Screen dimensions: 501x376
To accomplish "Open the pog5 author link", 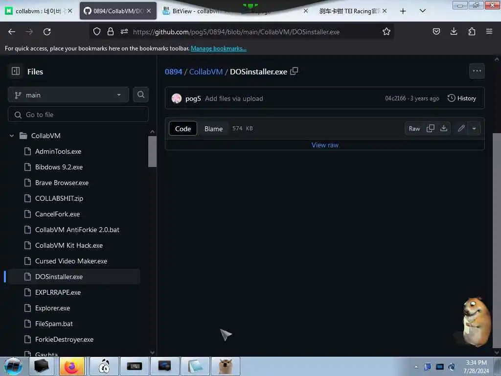I will pos(193,98).
